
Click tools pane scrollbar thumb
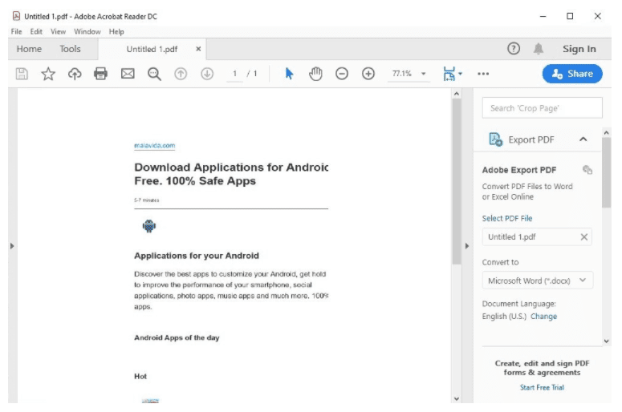(606, 172)
